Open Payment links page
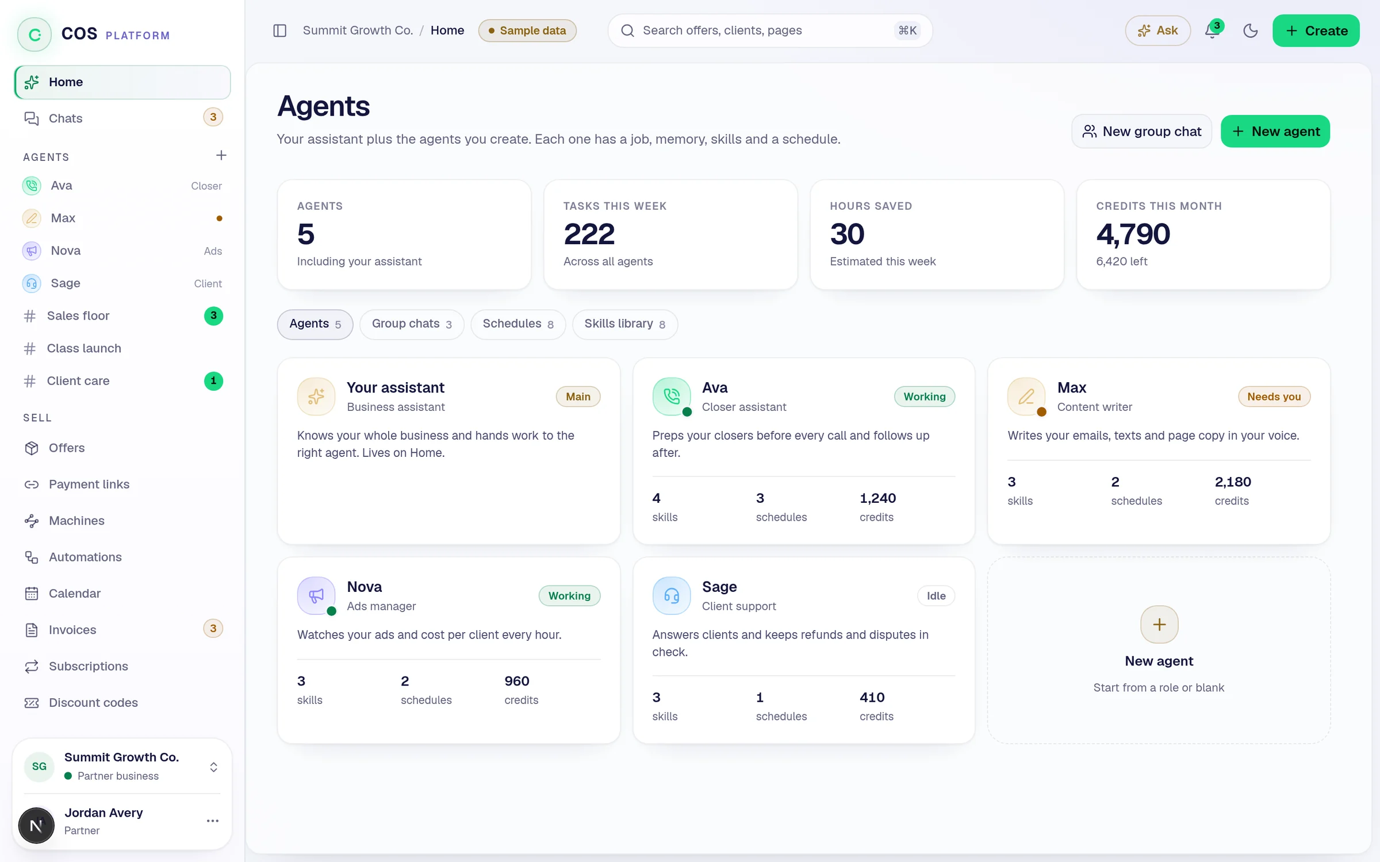The image size is (1380, 862). [122, 484]
